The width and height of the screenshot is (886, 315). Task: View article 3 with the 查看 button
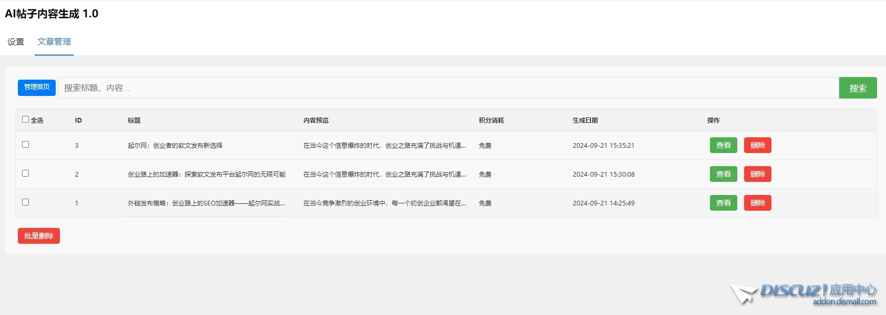pyautogui.click(x=723, y=145)
